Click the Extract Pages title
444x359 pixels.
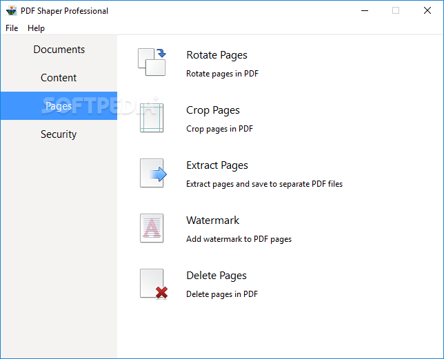[217, 165]
